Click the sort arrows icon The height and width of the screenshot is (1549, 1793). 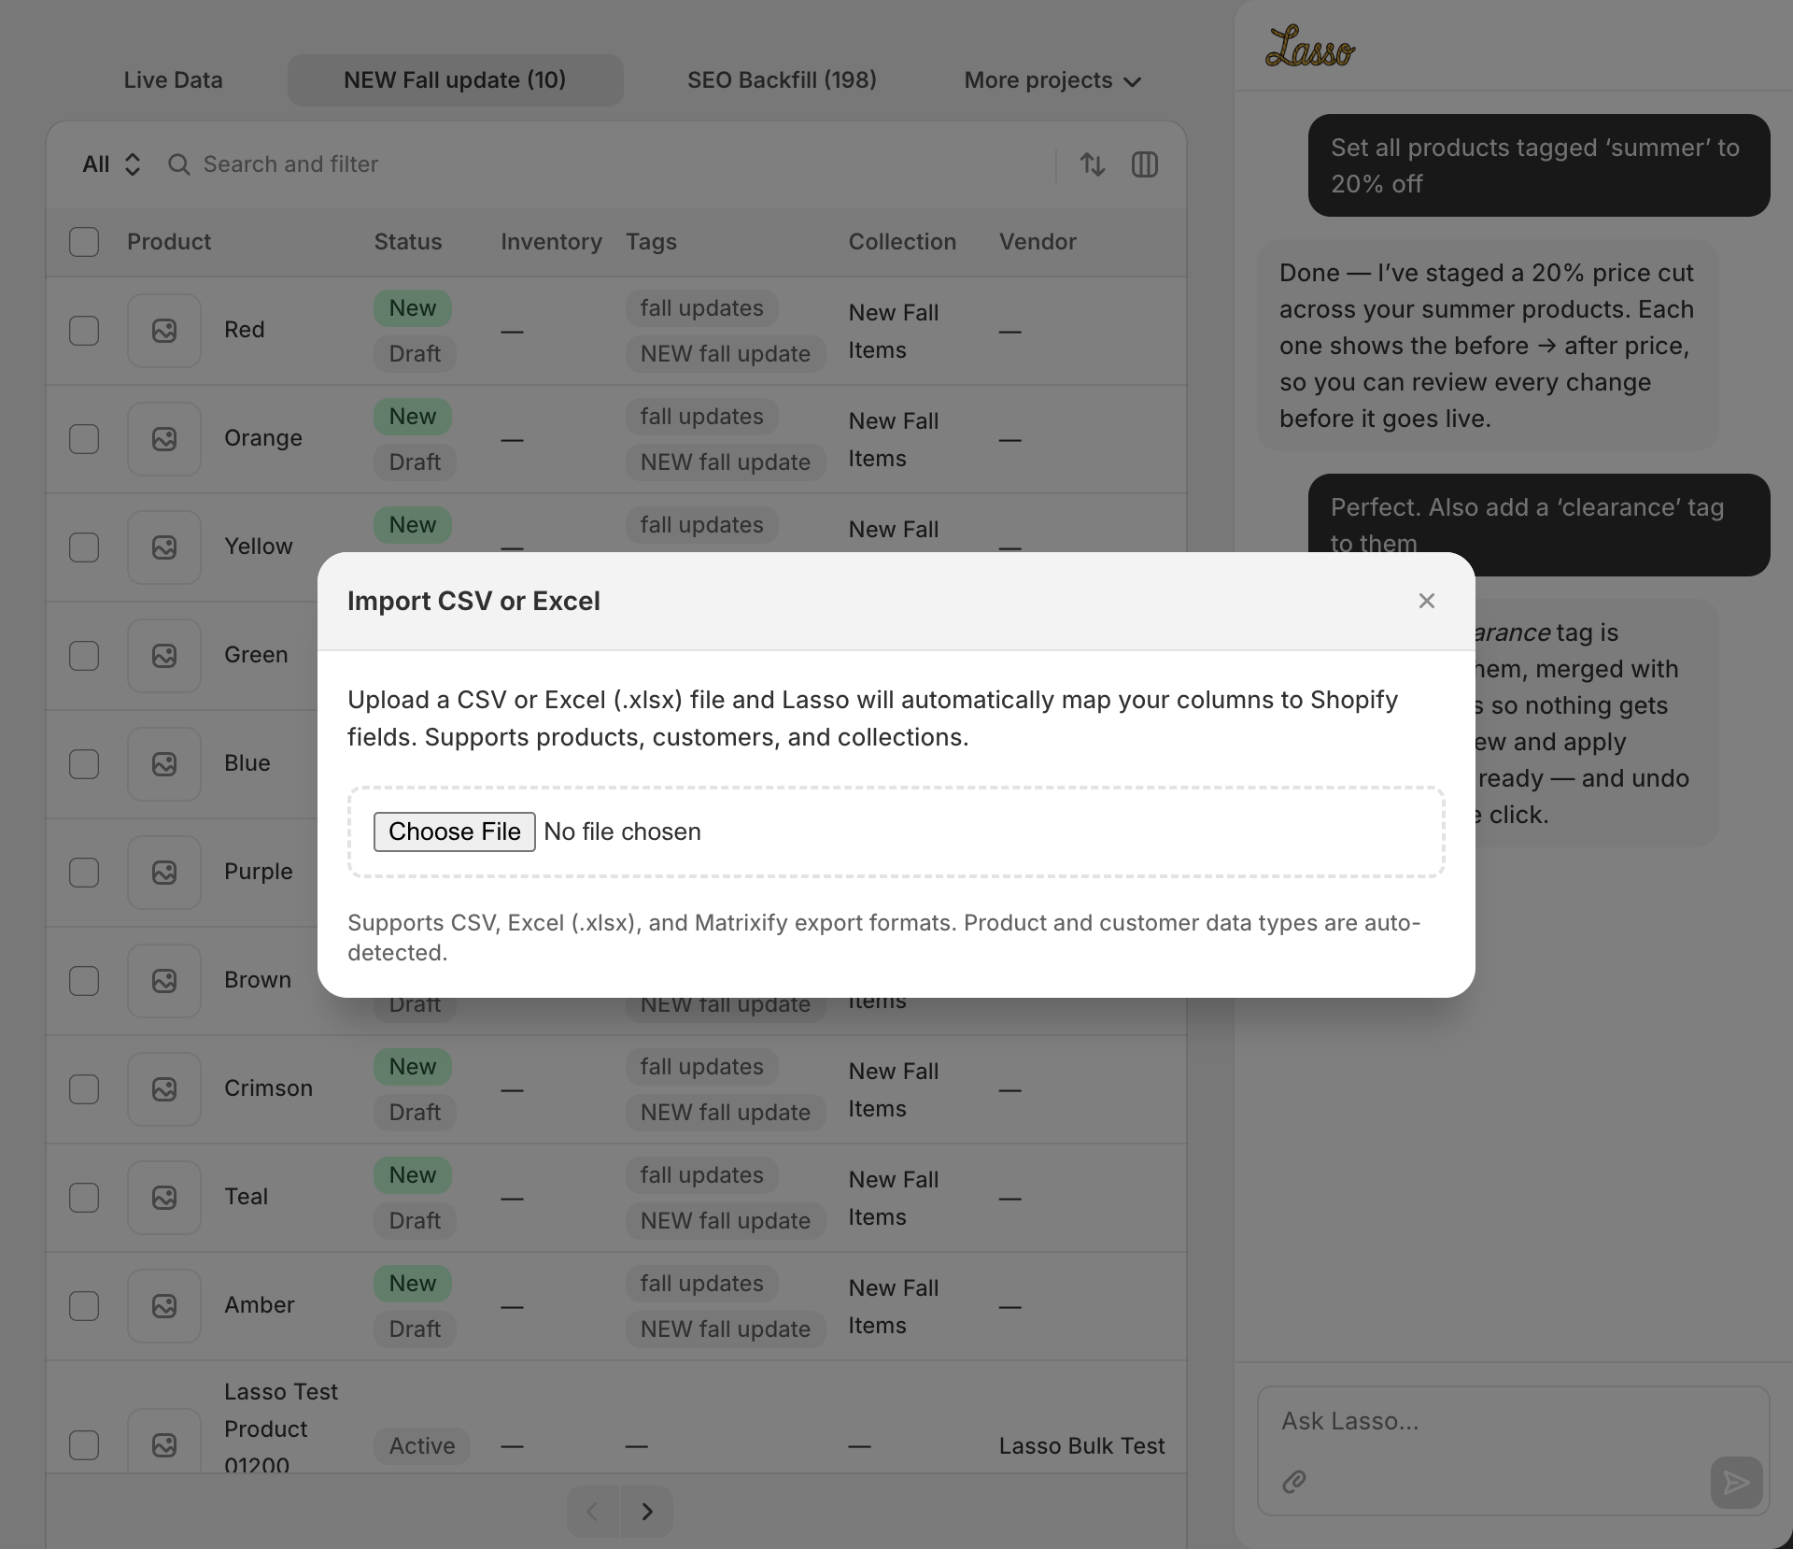(x=1093, y=164)
